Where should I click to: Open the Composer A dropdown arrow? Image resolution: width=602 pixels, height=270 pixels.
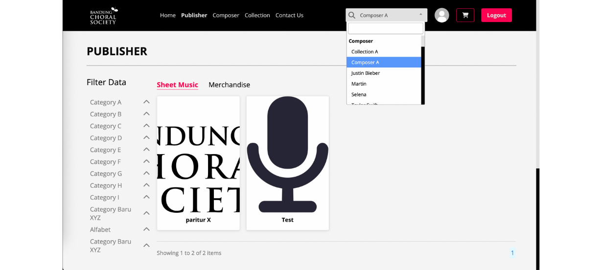(420, 15)
